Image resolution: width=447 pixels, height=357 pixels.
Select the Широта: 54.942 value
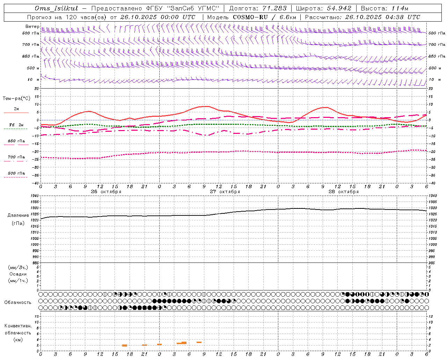pos(323,8)
